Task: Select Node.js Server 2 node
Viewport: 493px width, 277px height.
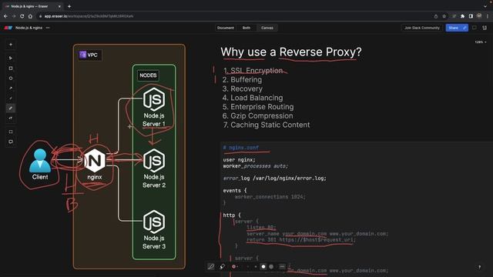Action: coord(154,169)
